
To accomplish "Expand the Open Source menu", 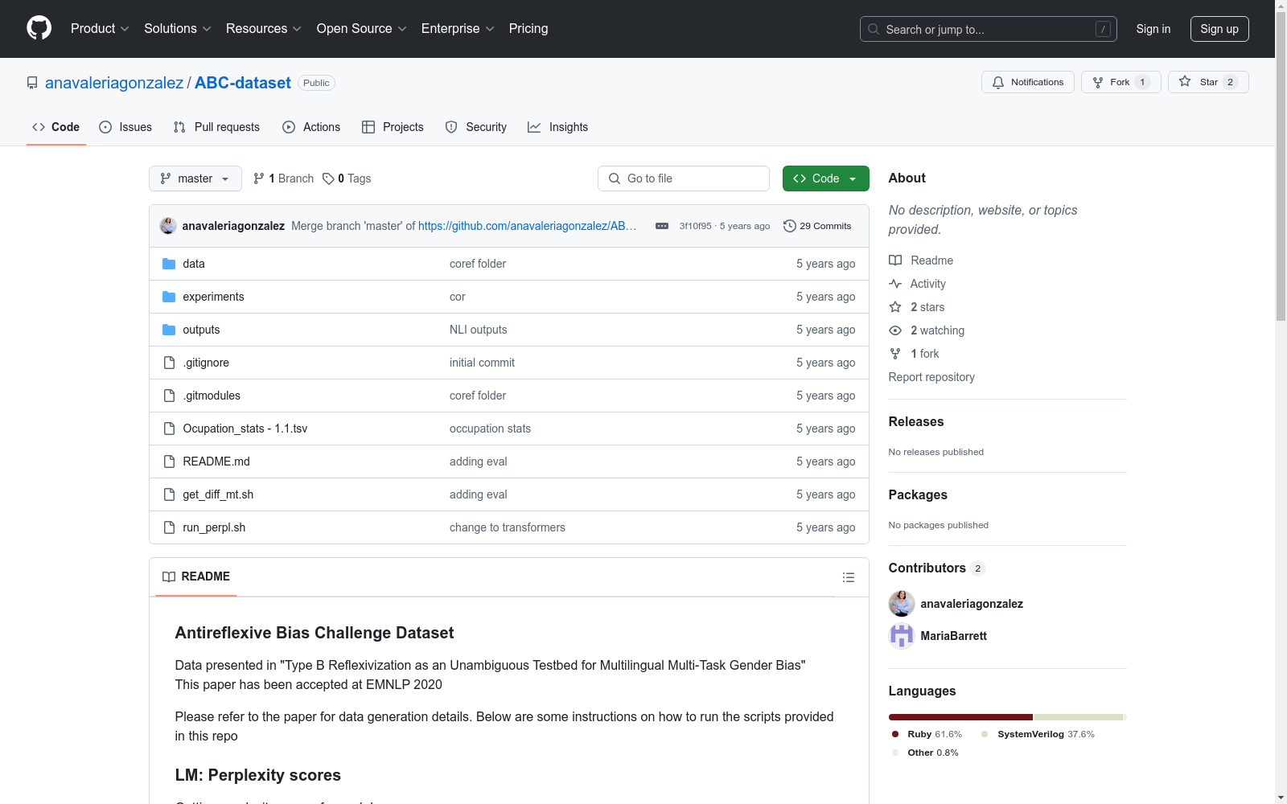I will click(x=362, y=29).
